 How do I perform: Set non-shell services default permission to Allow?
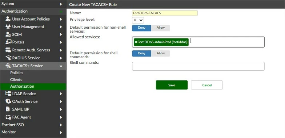pos(161,28)
